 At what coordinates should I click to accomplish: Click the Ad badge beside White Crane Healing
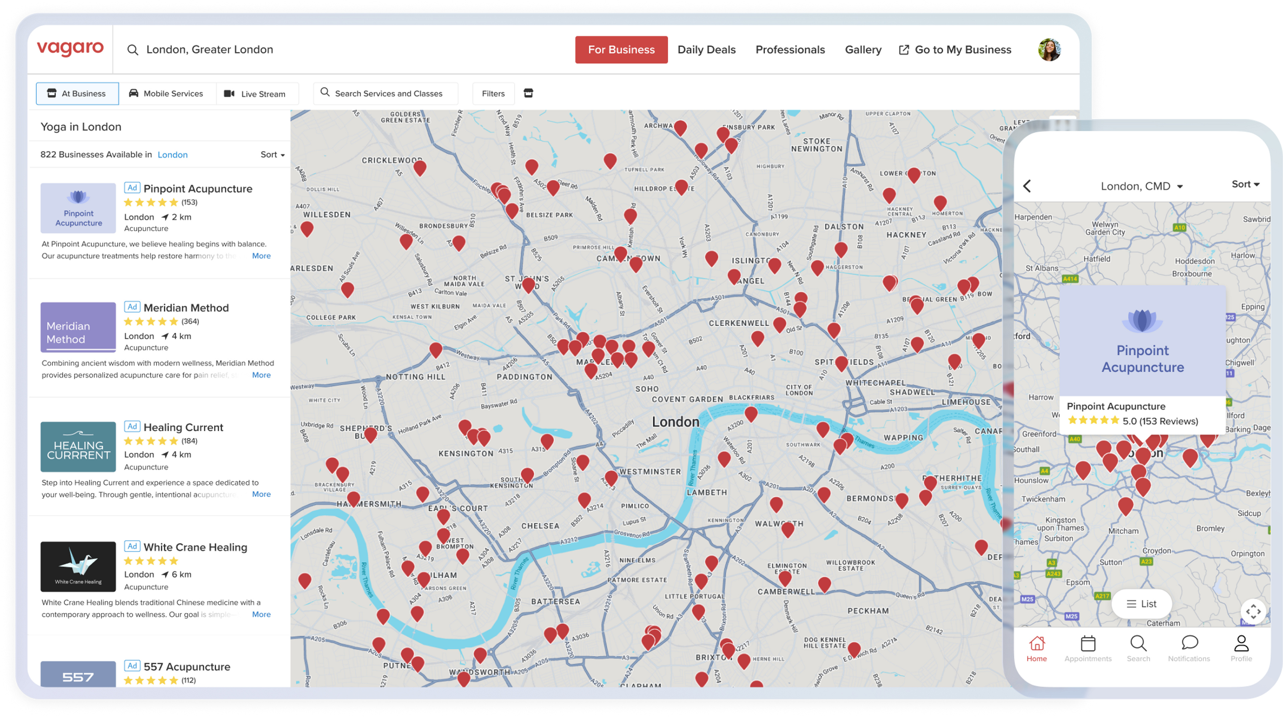pos(132,546)
